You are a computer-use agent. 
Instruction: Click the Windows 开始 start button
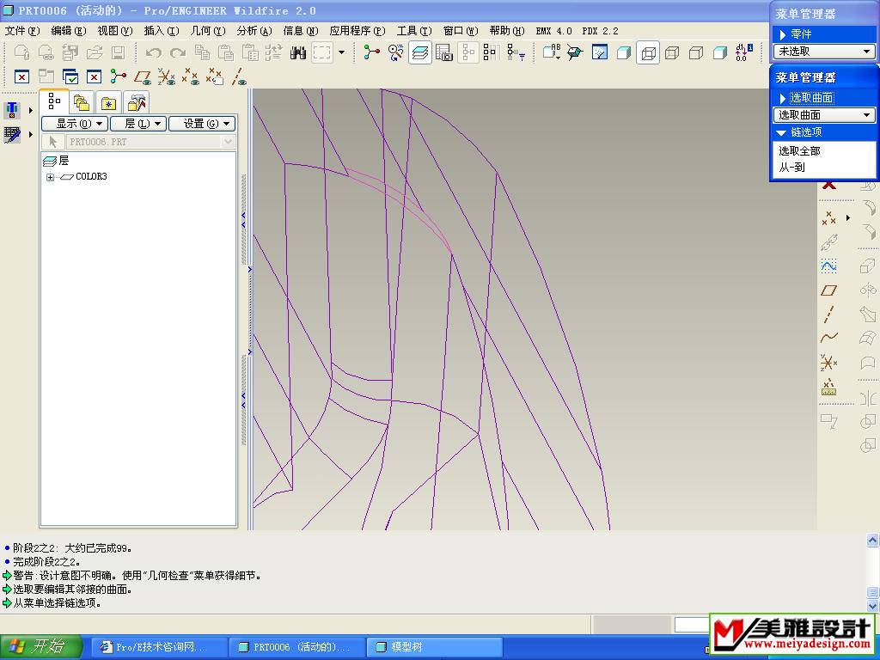point(41,647)
